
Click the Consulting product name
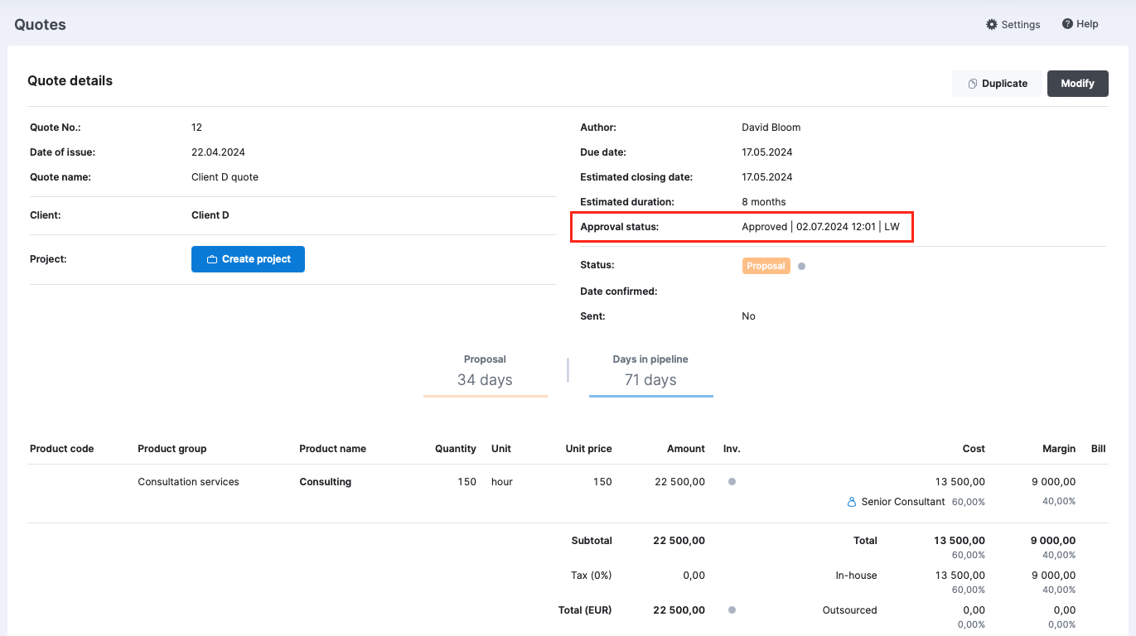click(325, 482)
